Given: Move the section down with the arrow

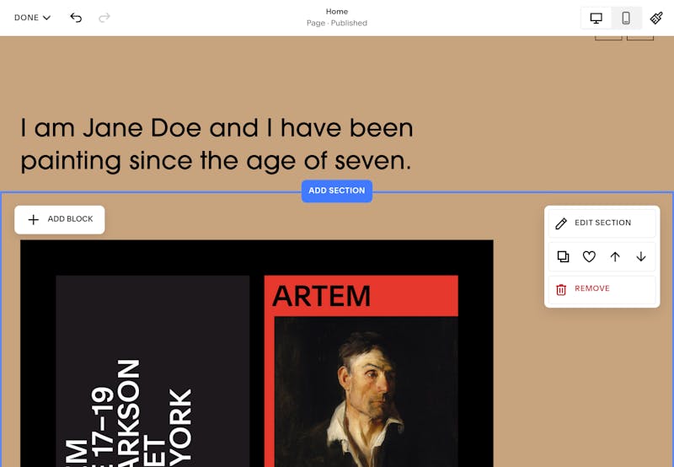Looking at the screenshot, I should 641,257.
